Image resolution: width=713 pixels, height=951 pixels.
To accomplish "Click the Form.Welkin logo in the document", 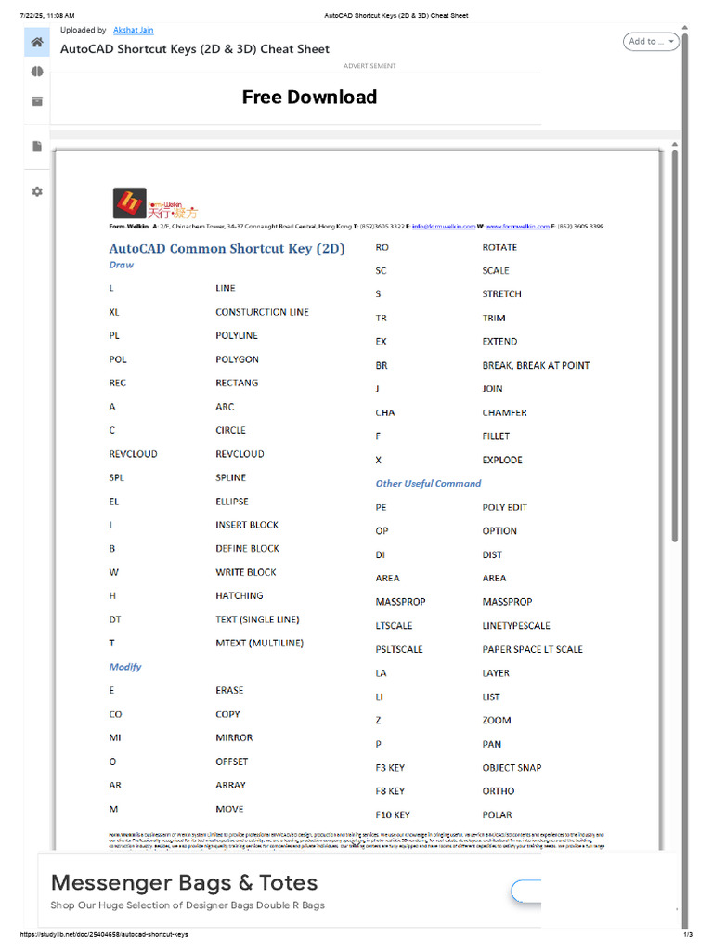I will tap(155, 203).
